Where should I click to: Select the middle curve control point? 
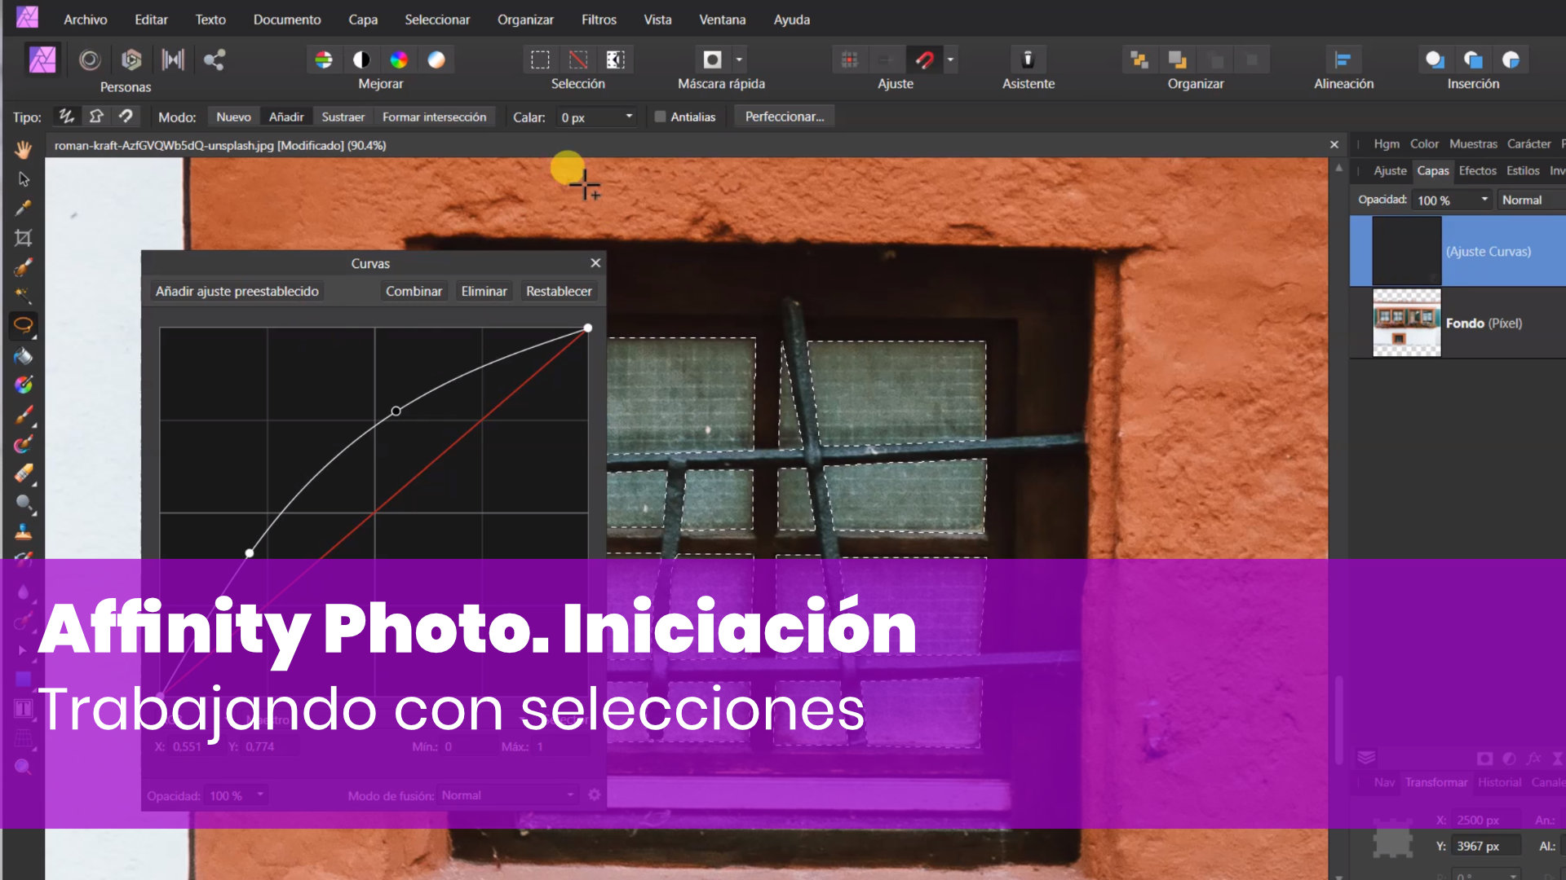pyautogui.click(x=396, y=411)
